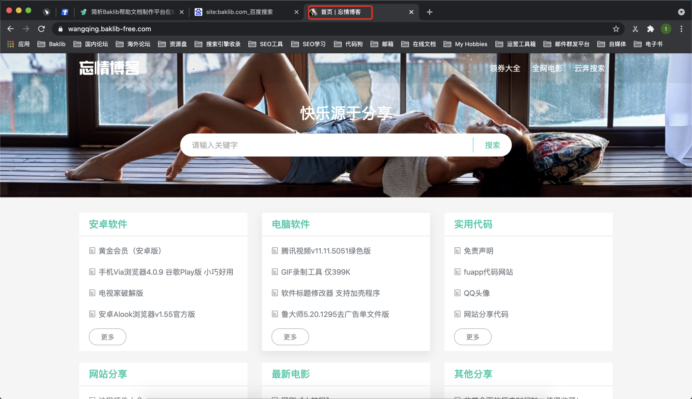Open the Extensions puzzle icon
This screenshot has width=692, height=399.
click(x=651, y=29)
